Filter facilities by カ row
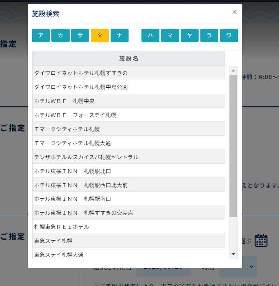Screen dimensions: 279x286 point(60,35)
